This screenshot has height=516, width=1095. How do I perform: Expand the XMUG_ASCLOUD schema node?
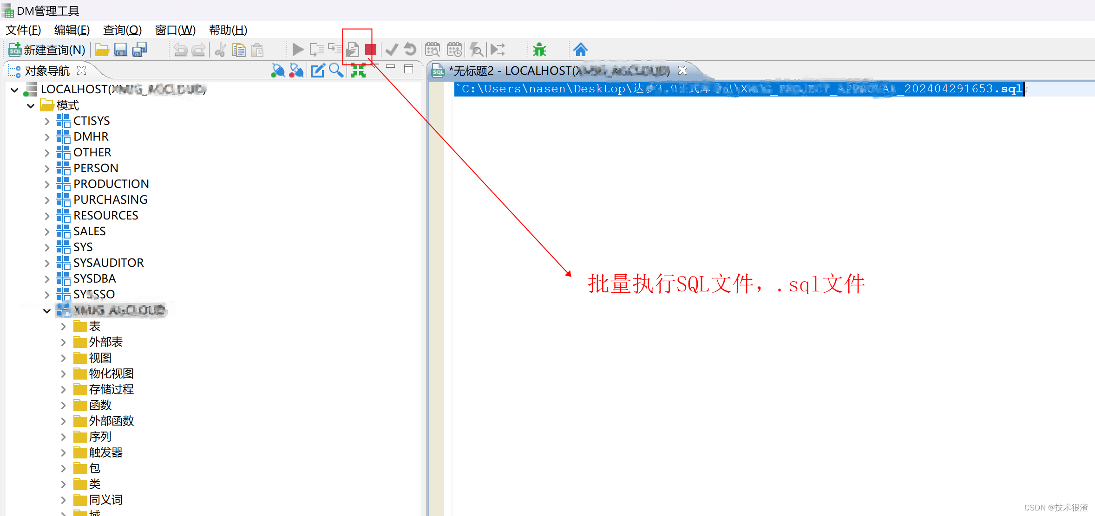[x=44, y=310]
